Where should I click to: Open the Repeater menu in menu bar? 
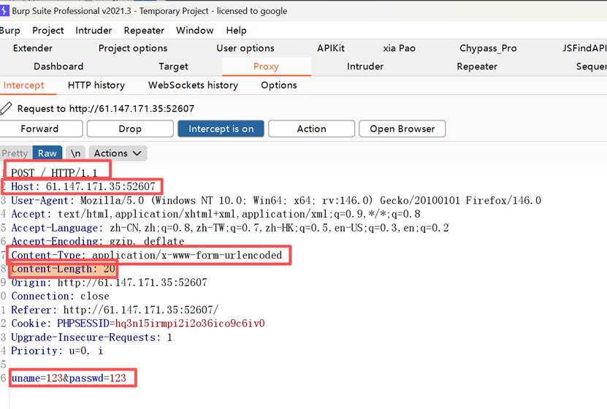pos(144,30)
